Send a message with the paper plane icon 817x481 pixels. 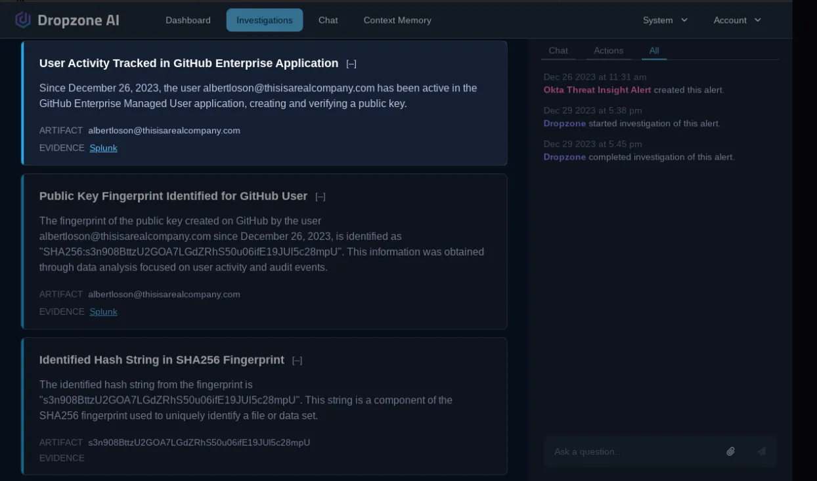tap(761, 451)
